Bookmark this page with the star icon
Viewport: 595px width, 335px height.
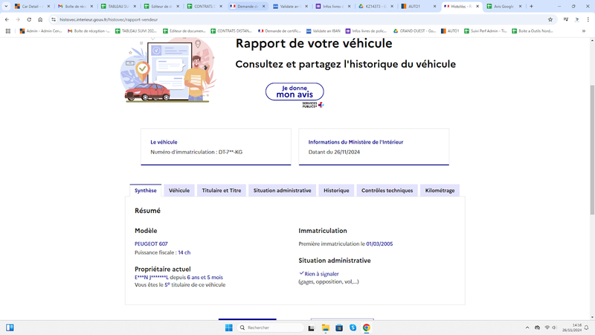click(550, 19)
